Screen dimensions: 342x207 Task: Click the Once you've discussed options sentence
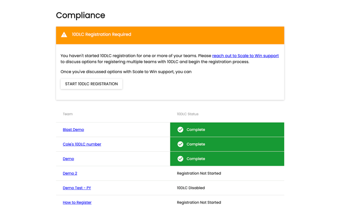pos(126,72)
